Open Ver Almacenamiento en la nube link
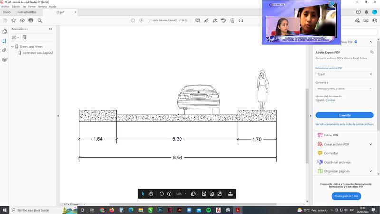This screenshot has height=214, width=380. [344, 124]
